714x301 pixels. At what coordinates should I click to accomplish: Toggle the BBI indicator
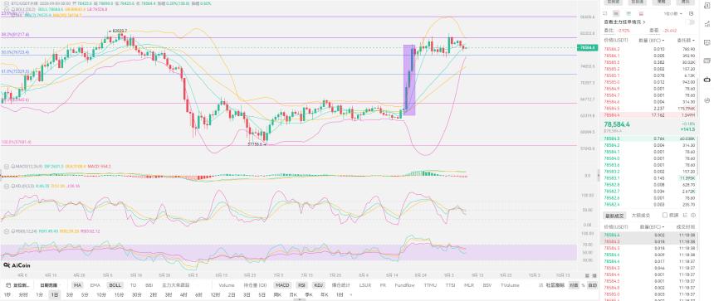(149, 285)
